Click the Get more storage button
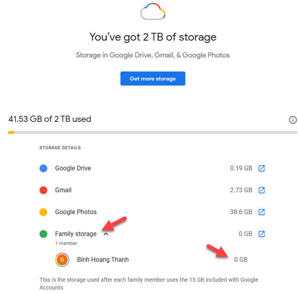Viewport: 298px width, 293px height. pyautogui.click(x=153, y=79)
